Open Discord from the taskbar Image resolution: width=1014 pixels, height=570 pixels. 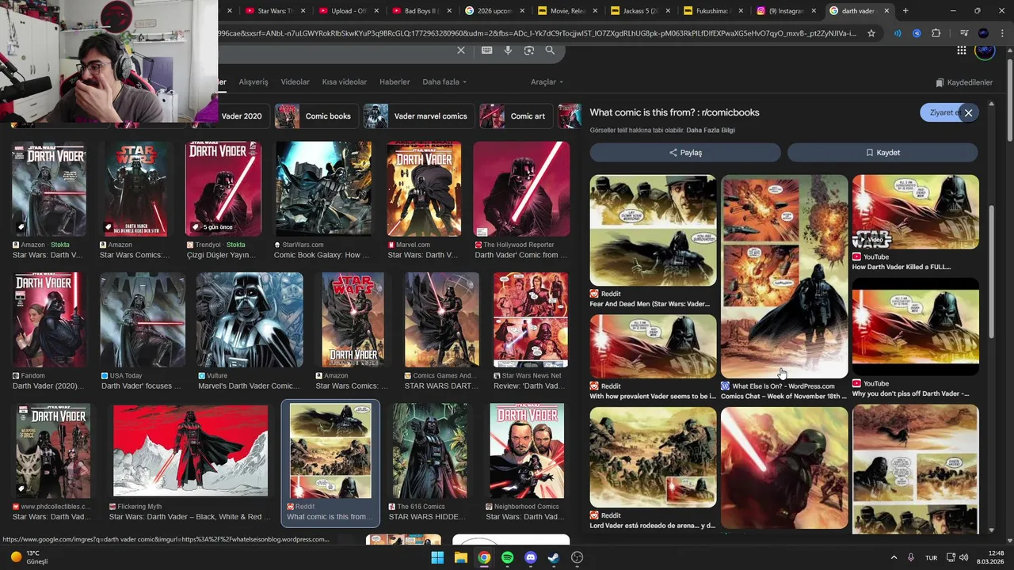pos(531,557)
